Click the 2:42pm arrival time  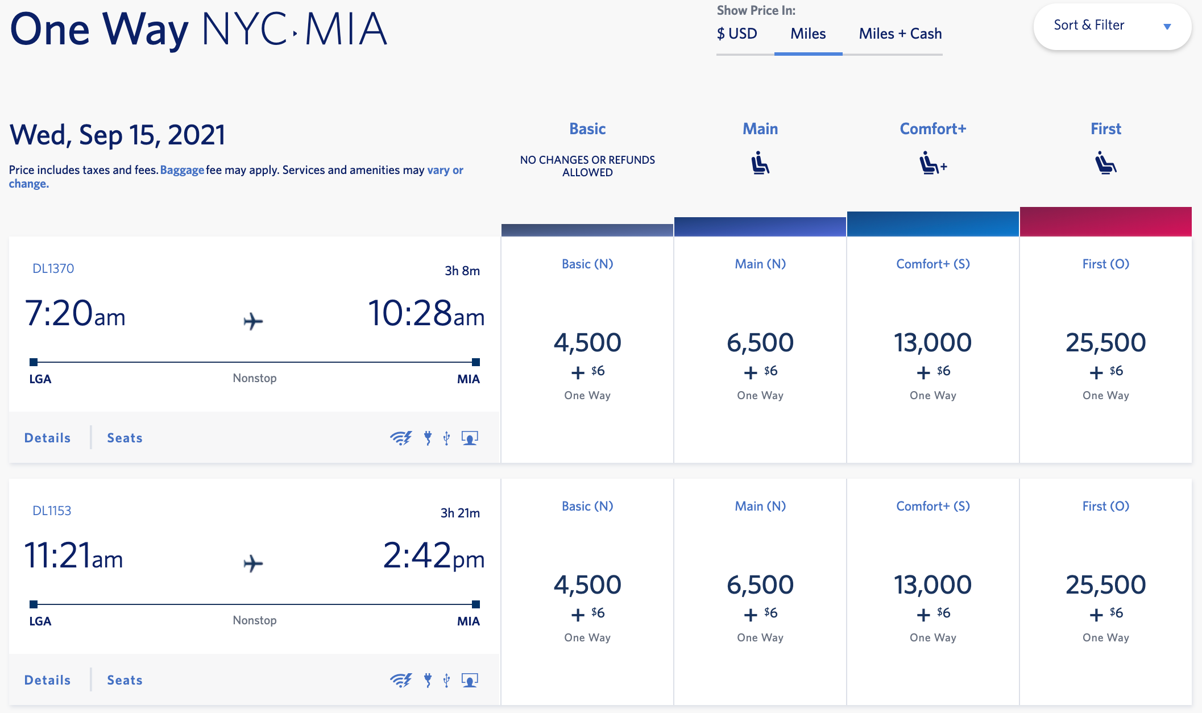click(x=434, y=555)
